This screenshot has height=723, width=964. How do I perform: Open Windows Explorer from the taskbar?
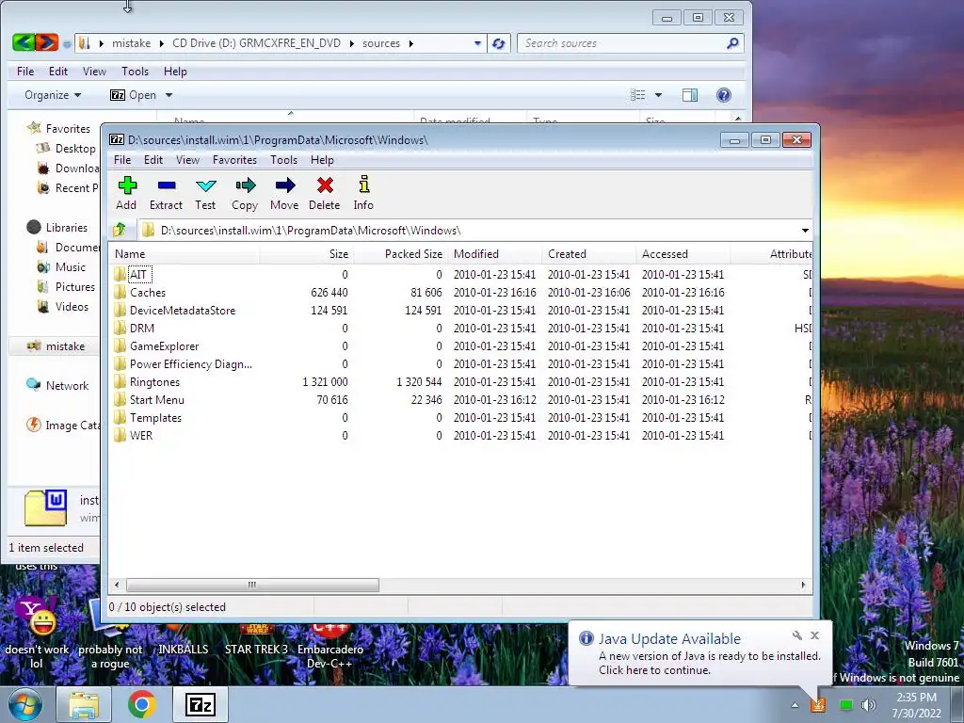(x=84, y=704)
